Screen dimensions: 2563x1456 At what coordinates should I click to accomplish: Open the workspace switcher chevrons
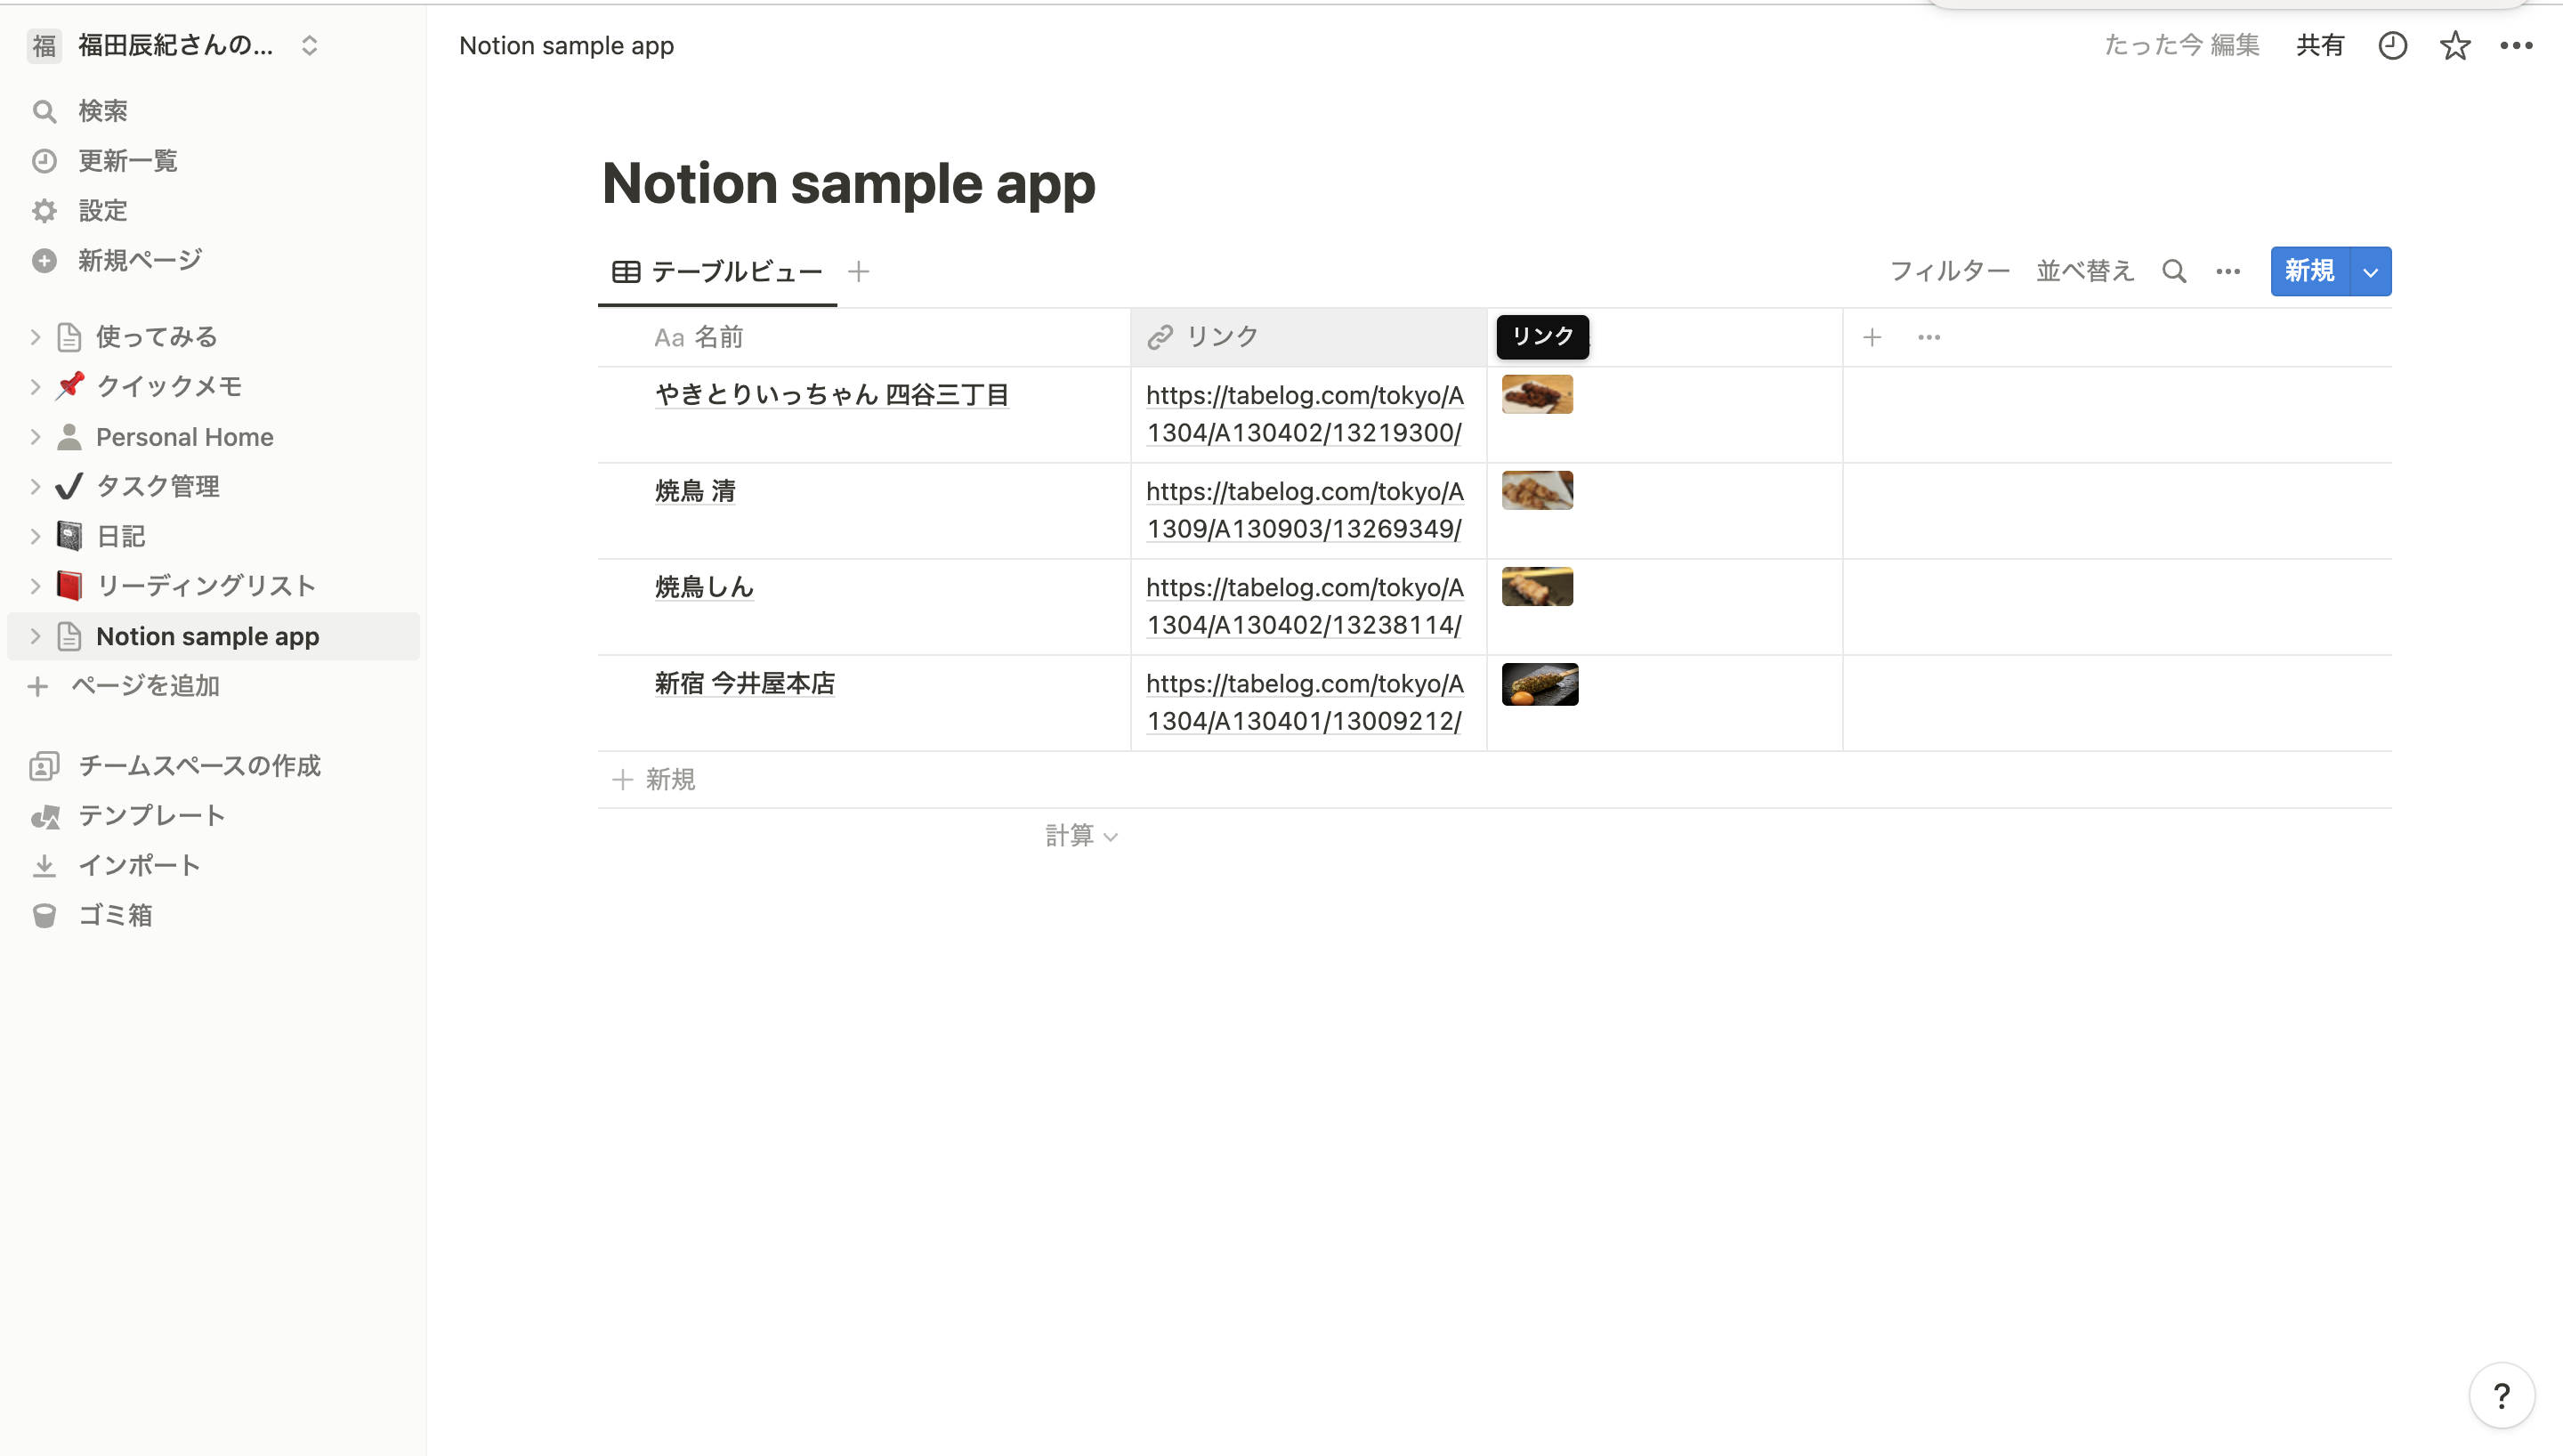click(309, 46)
